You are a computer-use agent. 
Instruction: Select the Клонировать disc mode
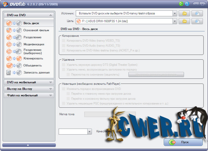pos(29,58)
